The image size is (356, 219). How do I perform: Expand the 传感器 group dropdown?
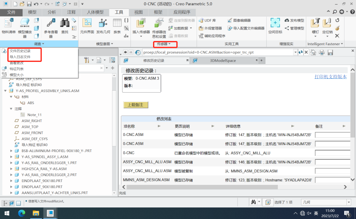coord(165,44)
